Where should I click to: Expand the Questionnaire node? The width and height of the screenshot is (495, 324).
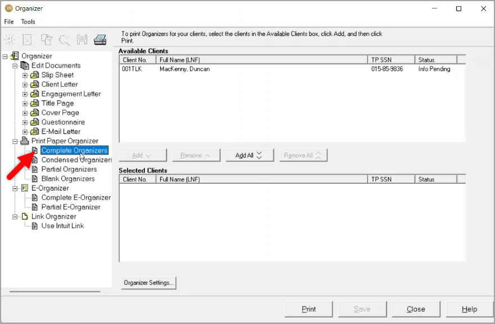[25, 123]
